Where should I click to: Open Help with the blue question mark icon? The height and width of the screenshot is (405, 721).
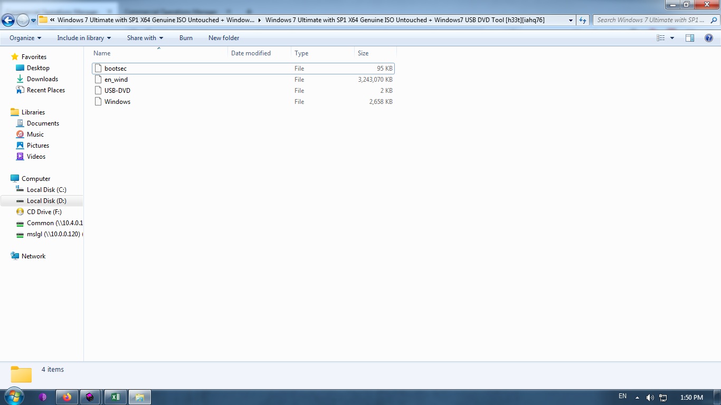709,38
